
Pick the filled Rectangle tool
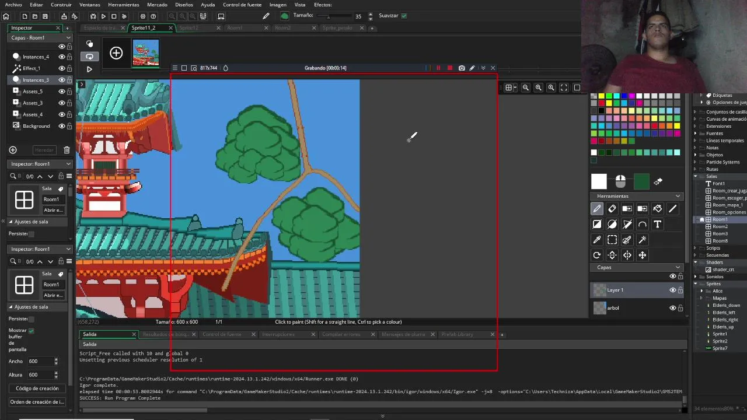click(597, 224)
